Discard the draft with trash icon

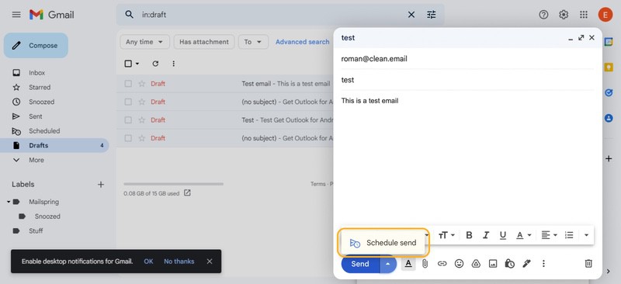[x=588, y=263]
